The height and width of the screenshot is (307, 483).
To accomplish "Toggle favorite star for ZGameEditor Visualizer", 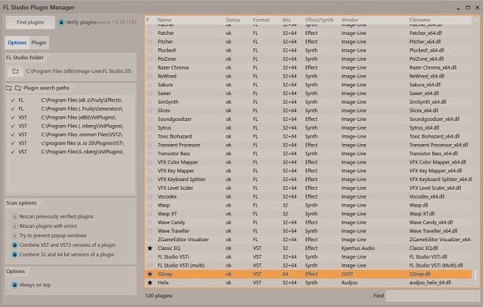I will 150,240.
